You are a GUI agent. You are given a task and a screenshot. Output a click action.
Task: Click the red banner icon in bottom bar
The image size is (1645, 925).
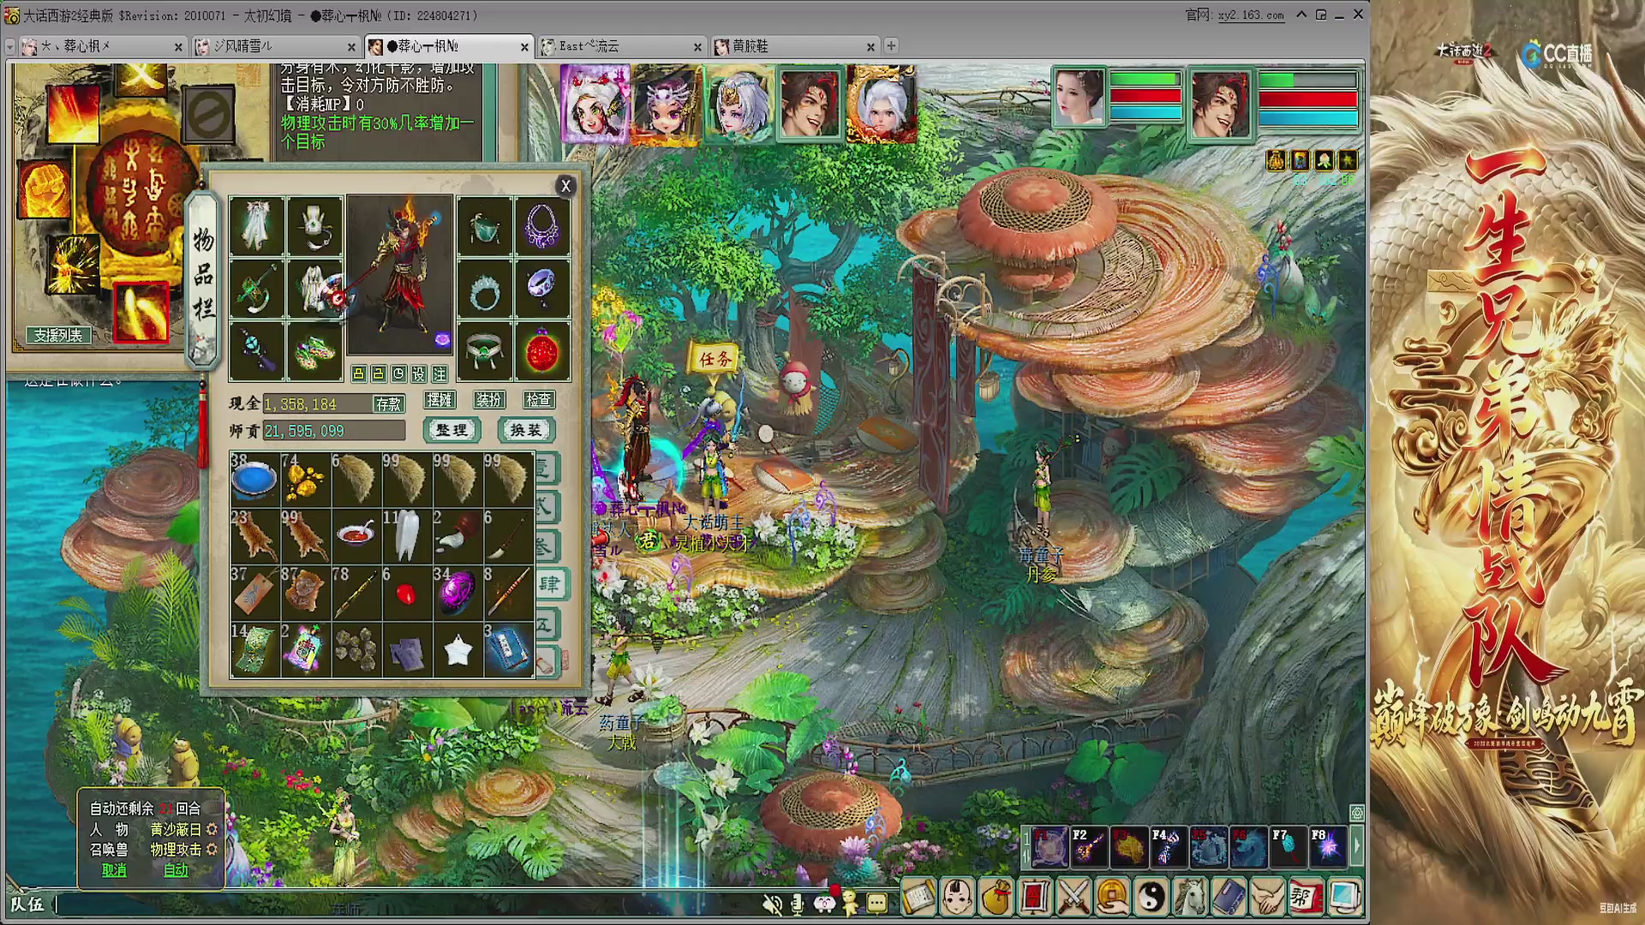tap(1035, 898)
